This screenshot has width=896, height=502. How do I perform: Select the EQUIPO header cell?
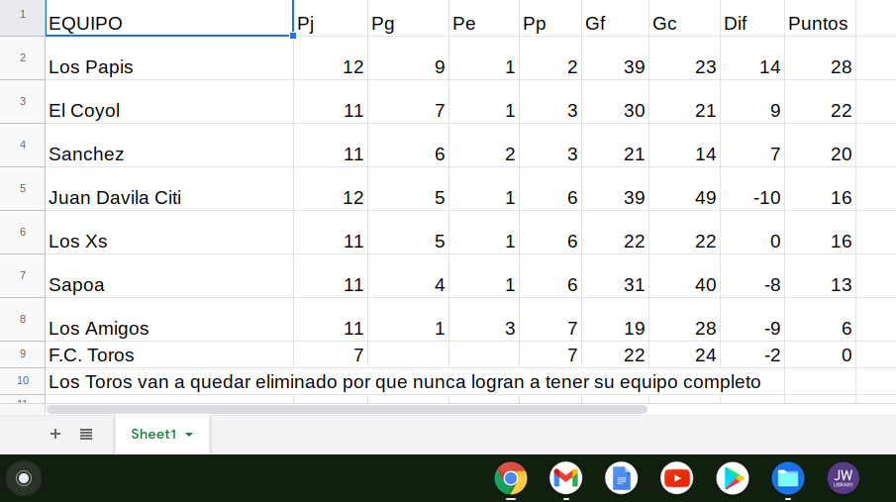[x=168, y=22]
